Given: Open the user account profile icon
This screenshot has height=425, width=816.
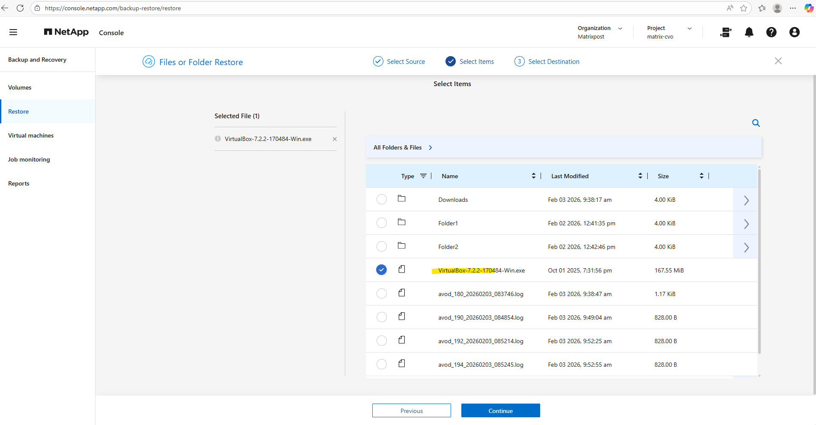Looking at the screenshot, I should click(x=794, y=32).
